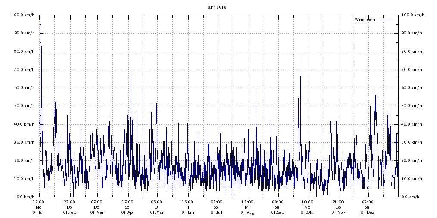Image resolution: width=437 pixels, height=218 pixels.
Task: Click the blue legend line sample
Action: (x=386, y=20)
